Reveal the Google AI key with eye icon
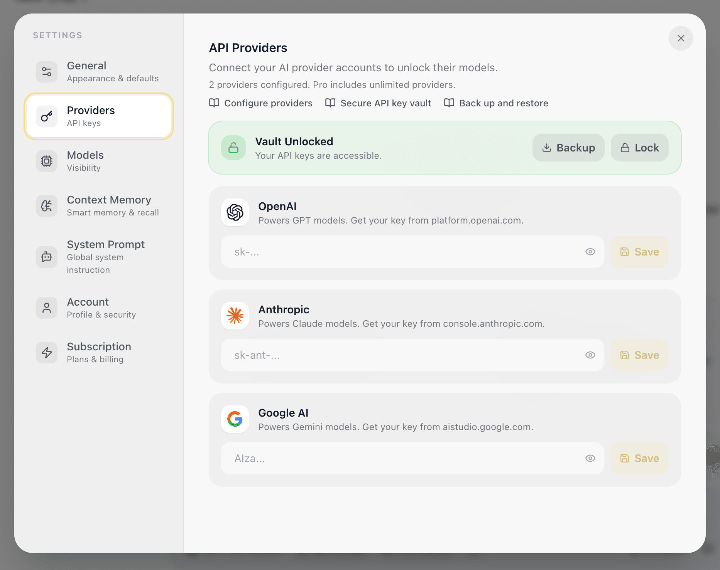Image resolution: width=720 pixels, height=570 pixels. [x=590, y=458]
